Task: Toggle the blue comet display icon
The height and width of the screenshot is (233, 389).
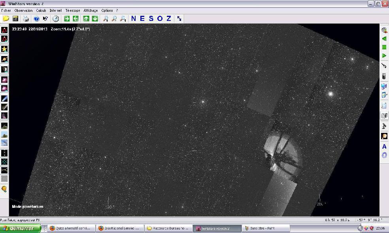Action: (x=4, y=99)
